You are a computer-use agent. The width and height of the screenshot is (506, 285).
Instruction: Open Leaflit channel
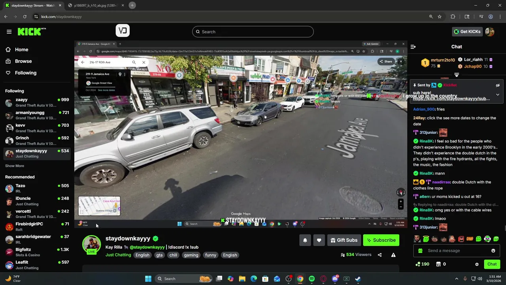coord(37,265)
